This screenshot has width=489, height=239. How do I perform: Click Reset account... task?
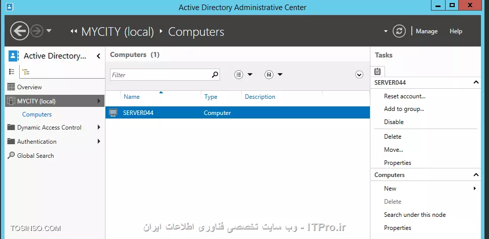405,96
